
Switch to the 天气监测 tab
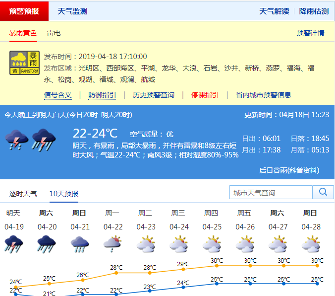[x=72, y=11]
